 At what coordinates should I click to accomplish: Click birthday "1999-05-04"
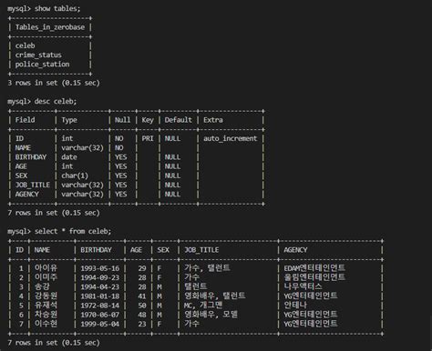coord(100,324)
